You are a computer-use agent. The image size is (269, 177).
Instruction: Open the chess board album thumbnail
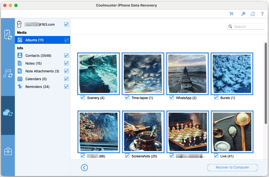point(188,132)
